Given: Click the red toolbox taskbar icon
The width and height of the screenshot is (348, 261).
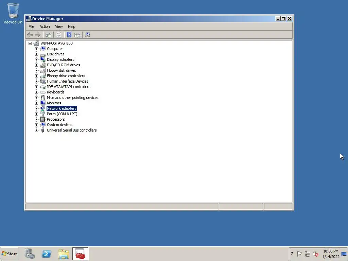Looking at the screenshot, I should coord(80,254).
